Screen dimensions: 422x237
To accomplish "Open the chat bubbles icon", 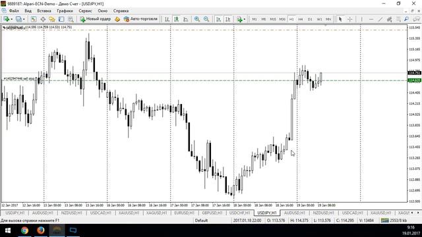I will [x=416, y=19].
